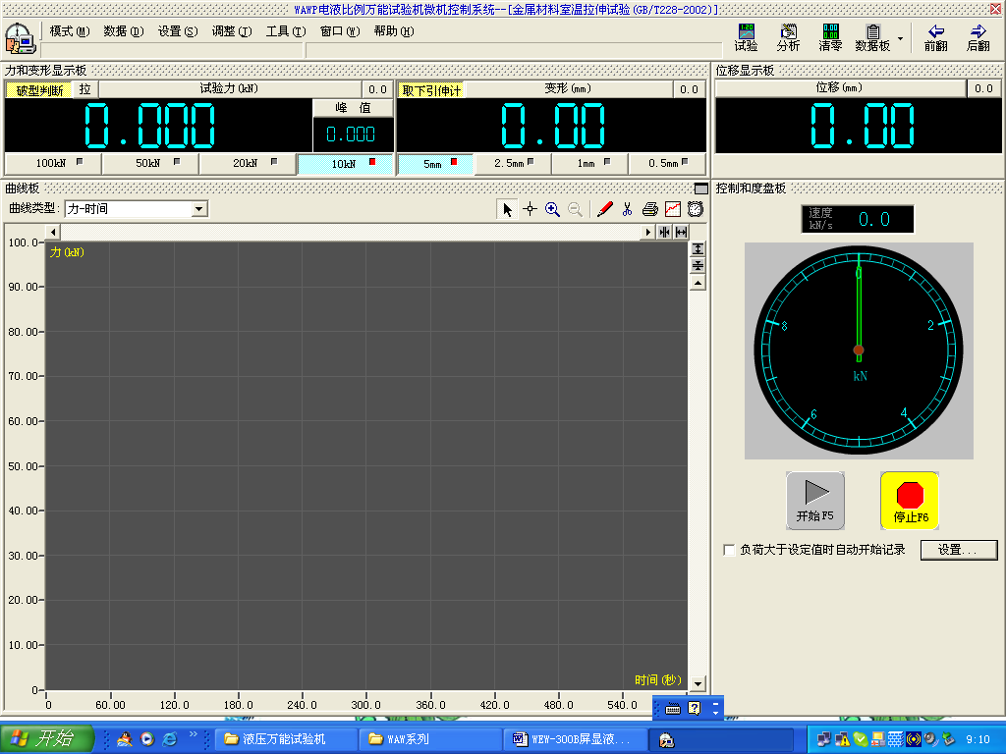
Task: Switch the deformation range to 2.5mm
Action: pos(513,164)
